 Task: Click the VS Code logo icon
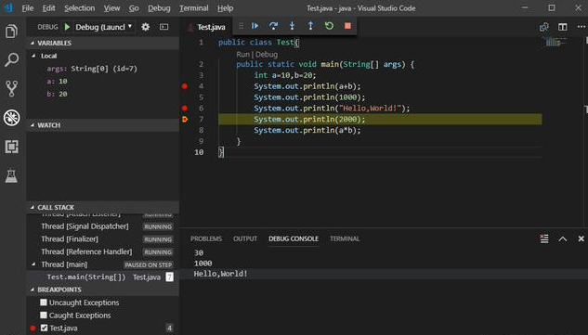[8, 7]
